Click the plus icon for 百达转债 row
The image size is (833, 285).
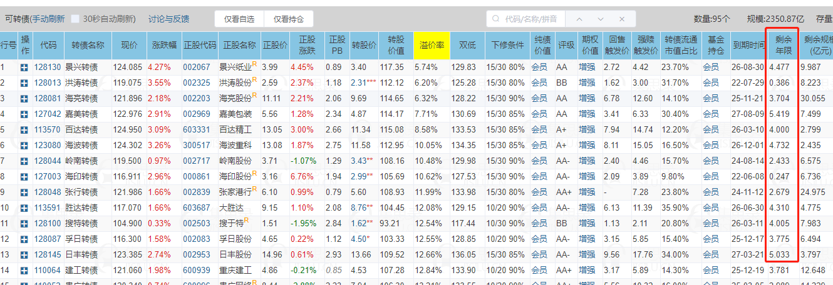tap(24, 129)
